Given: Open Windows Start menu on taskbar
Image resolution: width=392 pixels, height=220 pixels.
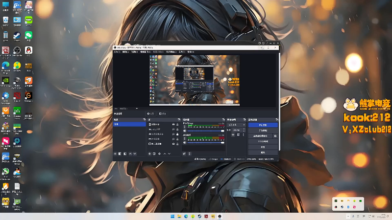Looking at the screenshot, I should [x=172, y=216].
